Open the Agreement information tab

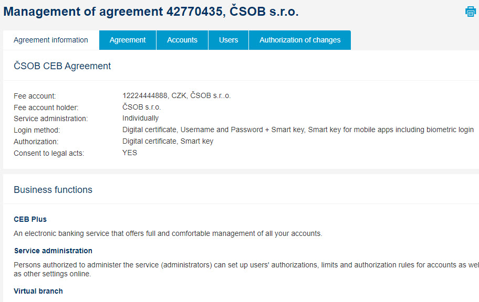pos(51,40)
